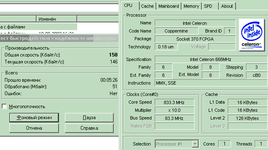Click the Справка button

click(x=89, y=128)
